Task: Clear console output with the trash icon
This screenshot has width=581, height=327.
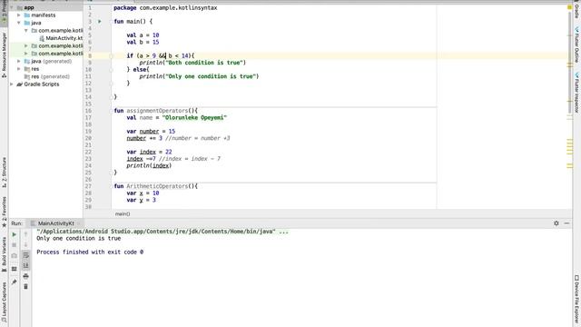Action: [x=25, y=287]
